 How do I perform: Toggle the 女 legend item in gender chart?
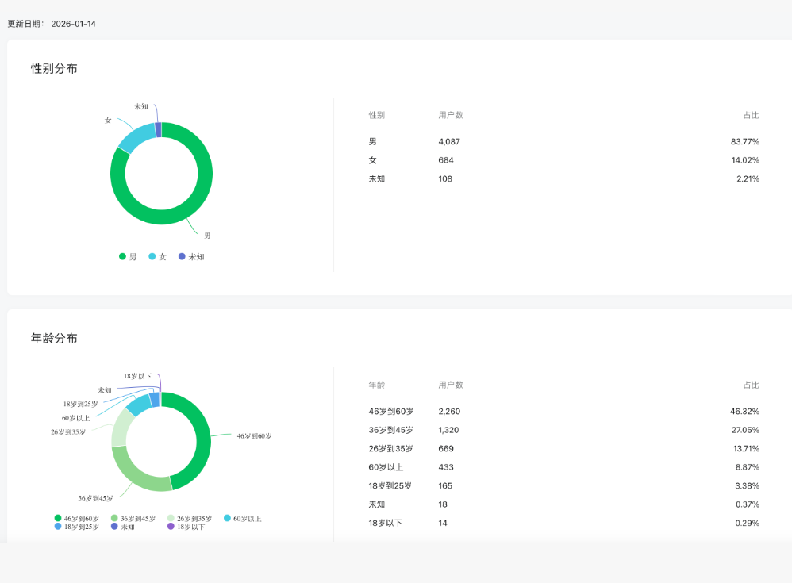(x=158, y=256)
